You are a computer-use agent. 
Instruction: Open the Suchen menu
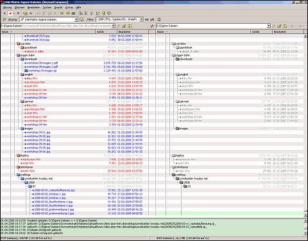(47, 8)
